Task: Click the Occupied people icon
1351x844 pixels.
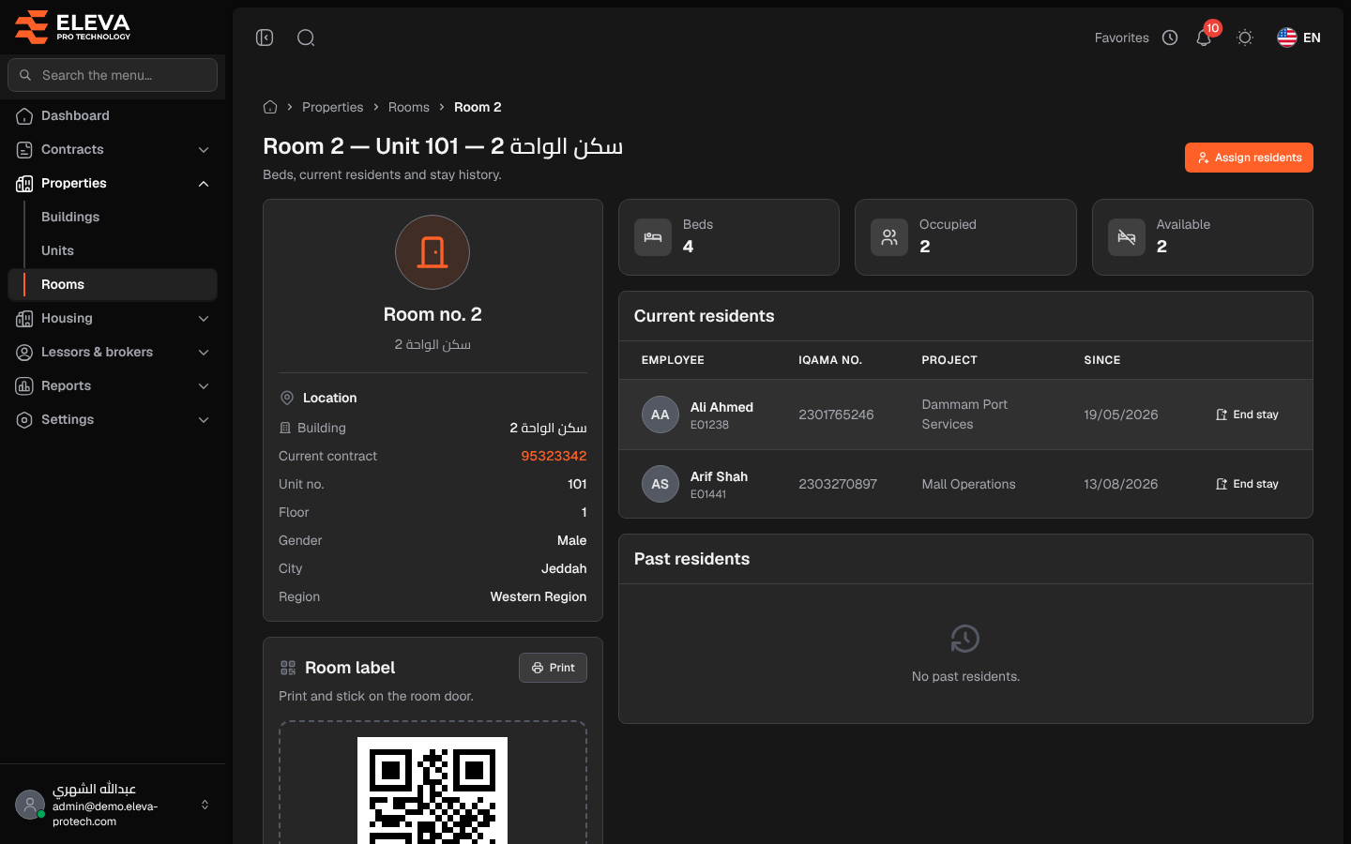Action: tap(889, 237)
